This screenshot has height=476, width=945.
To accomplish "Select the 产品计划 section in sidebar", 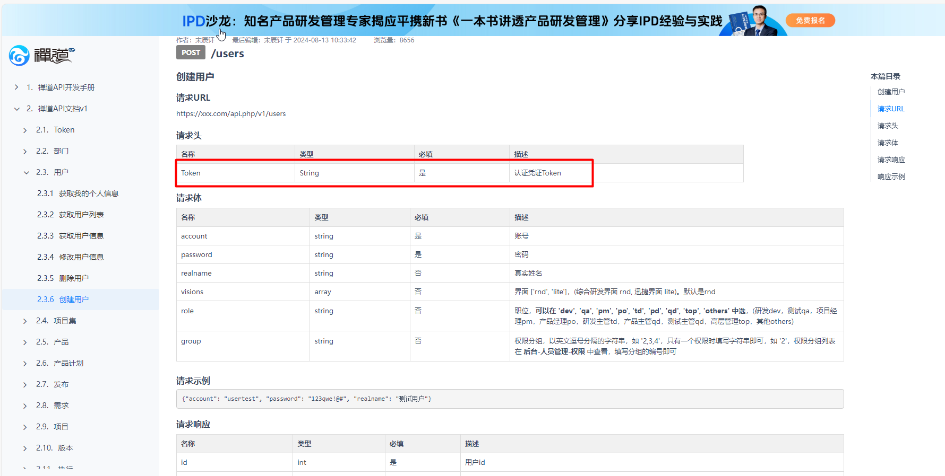I will (68, 363).
